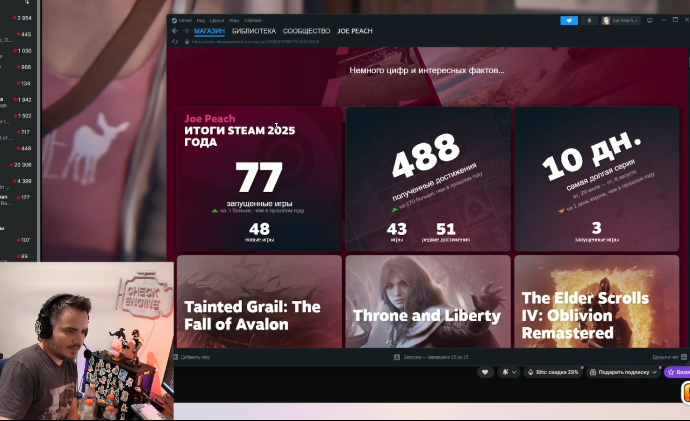Open the Друзья и чат friends icon
Image resolution: width=690 pixels, height=421 pixels.
pyautogui.click(x=684, y=357)
